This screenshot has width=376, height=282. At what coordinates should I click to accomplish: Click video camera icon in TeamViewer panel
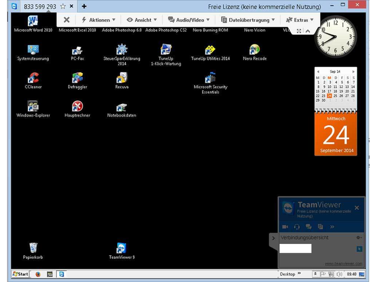click(x=285, y=227)
